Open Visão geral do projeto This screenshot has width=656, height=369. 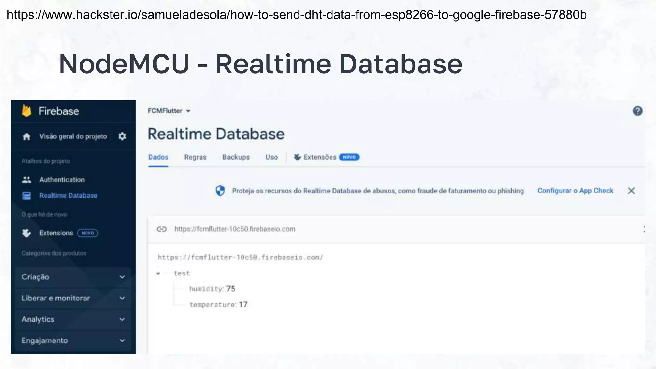point(73,136)
